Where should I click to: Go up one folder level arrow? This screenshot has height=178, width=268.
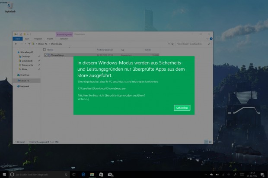point(29,44)
